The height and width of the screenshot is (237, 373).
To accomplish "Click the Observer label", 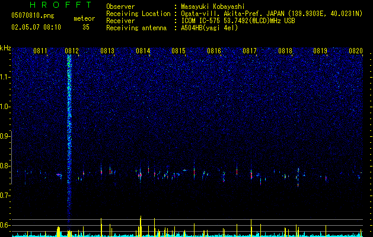I will [120, 7].
